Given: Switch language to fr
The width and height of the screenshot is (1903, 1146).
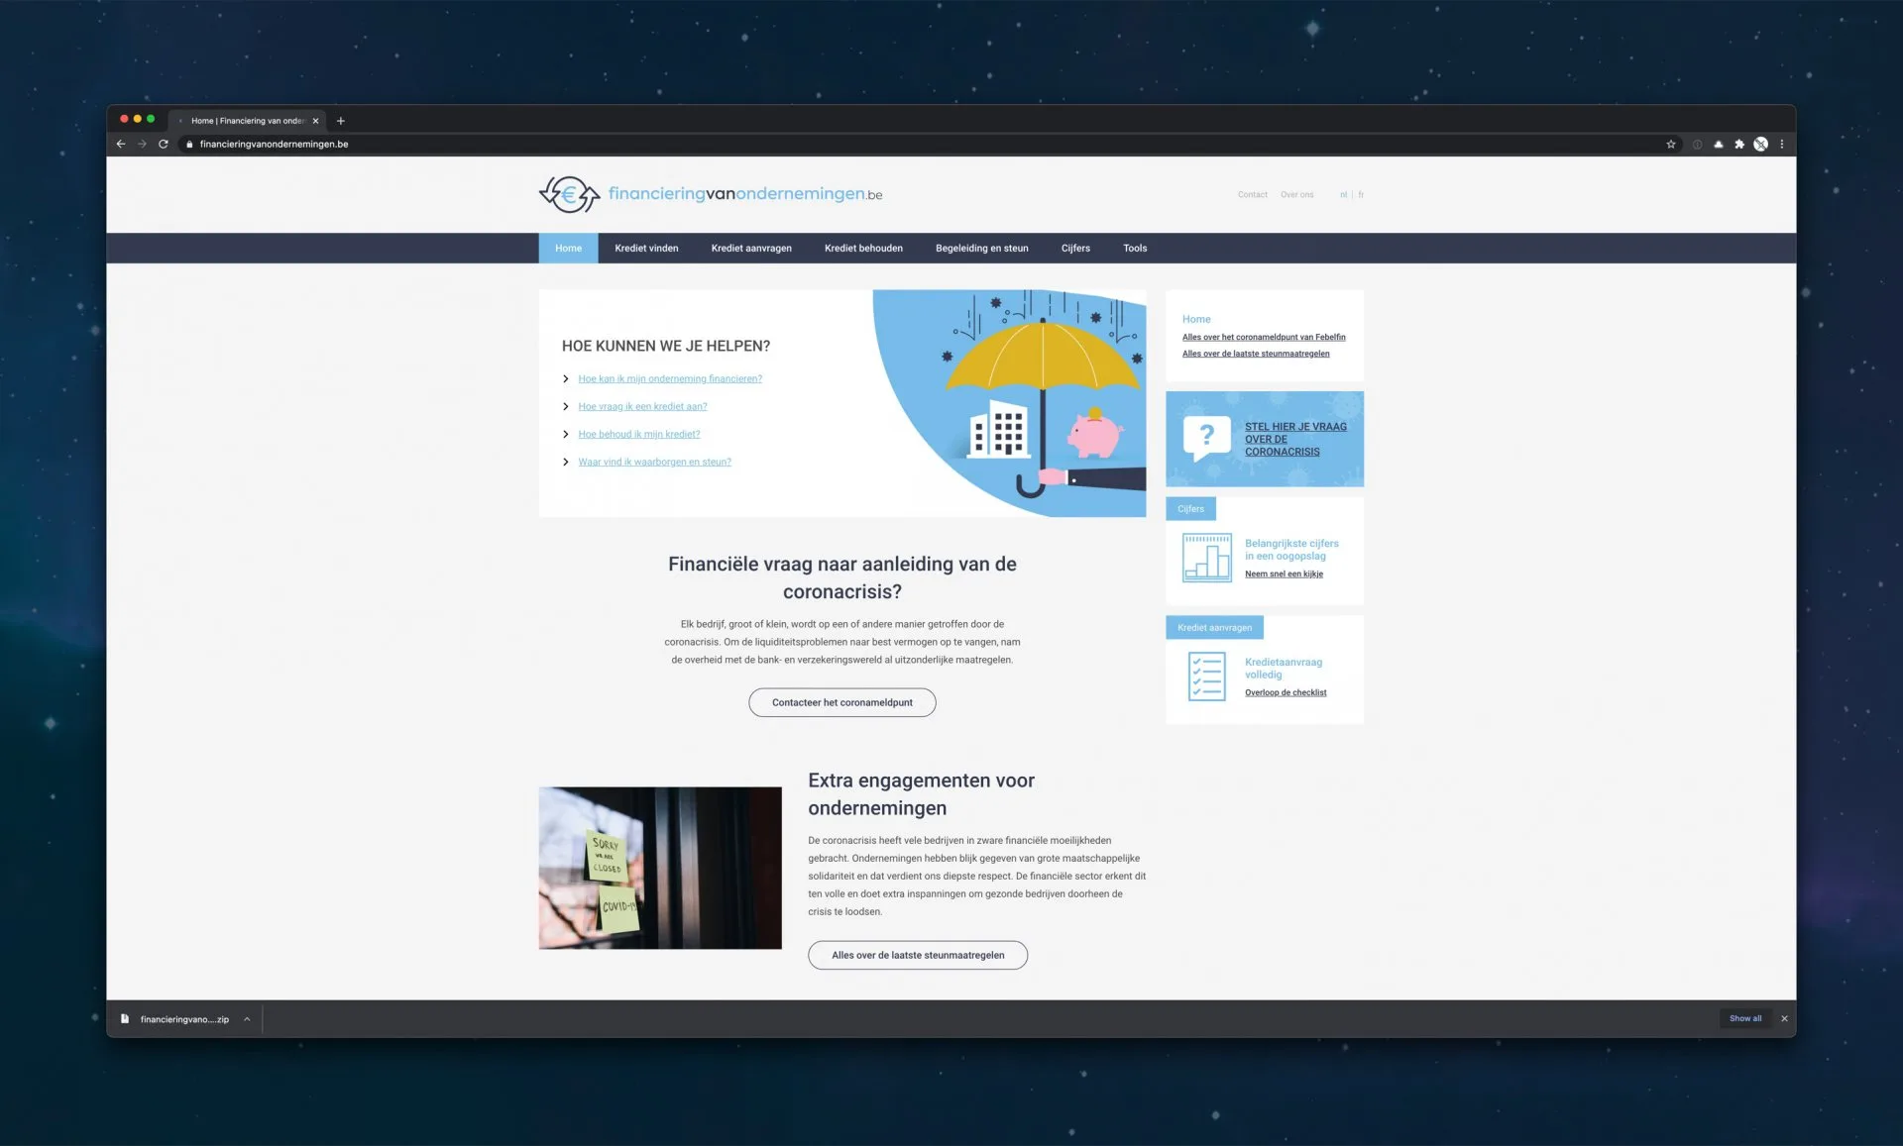Looking at the screenshot, I should (x=1361, y=195).
